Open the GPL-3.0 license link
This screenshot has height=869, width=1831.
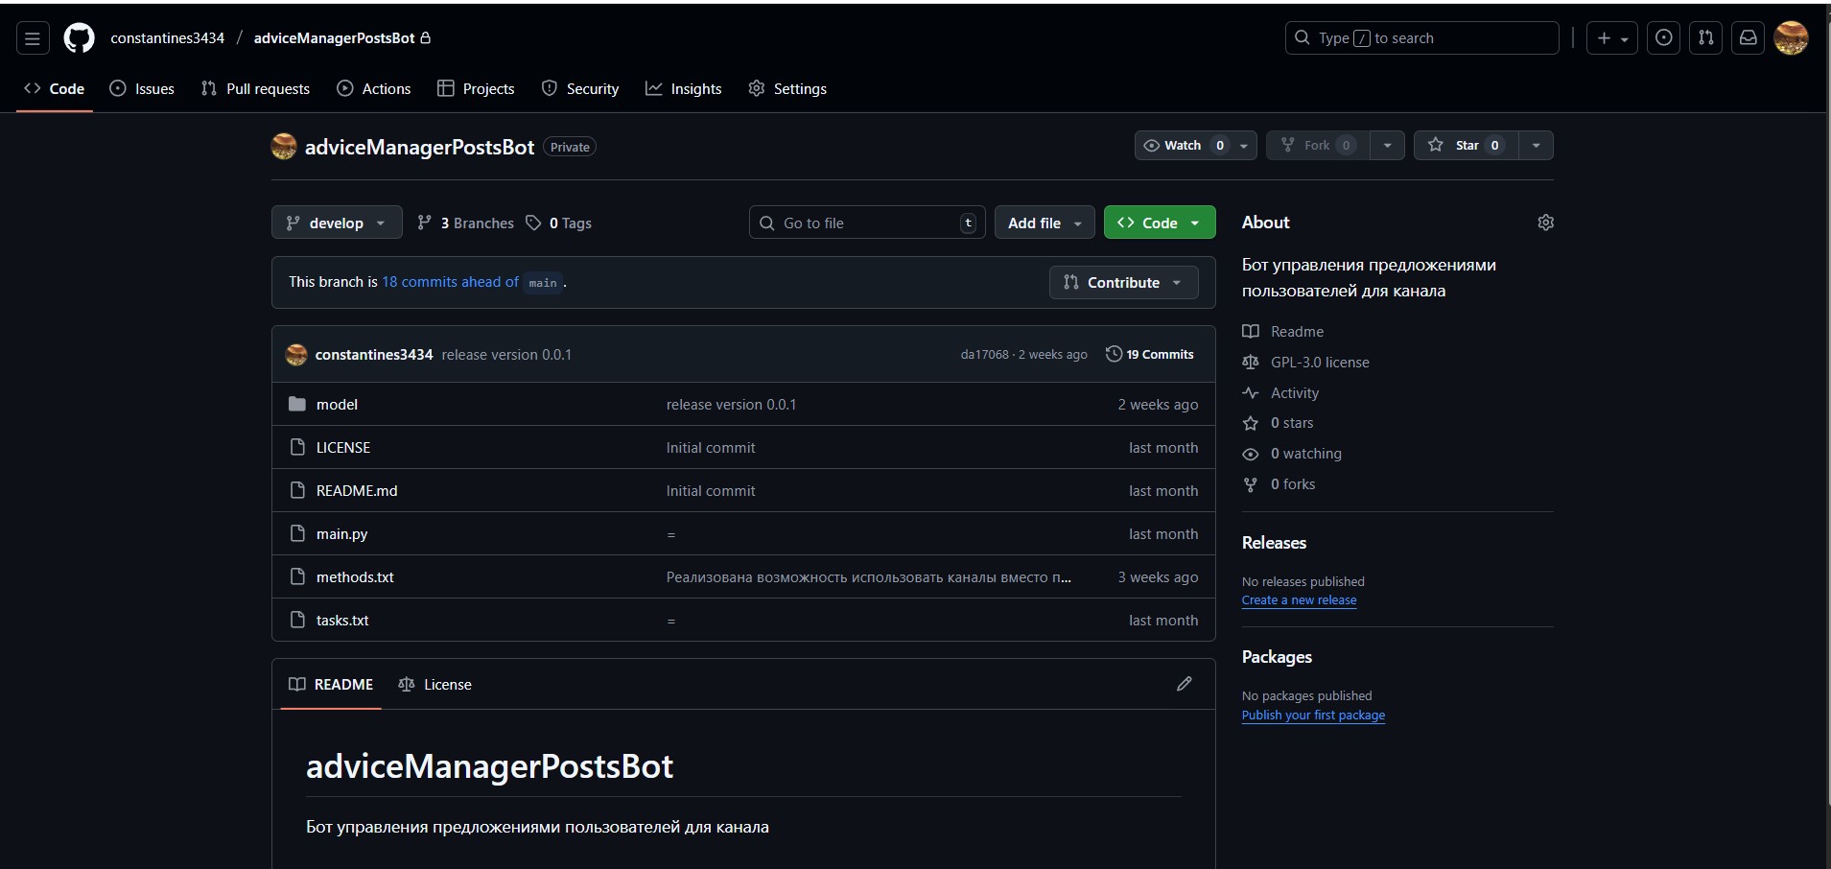click(1306, 363)
